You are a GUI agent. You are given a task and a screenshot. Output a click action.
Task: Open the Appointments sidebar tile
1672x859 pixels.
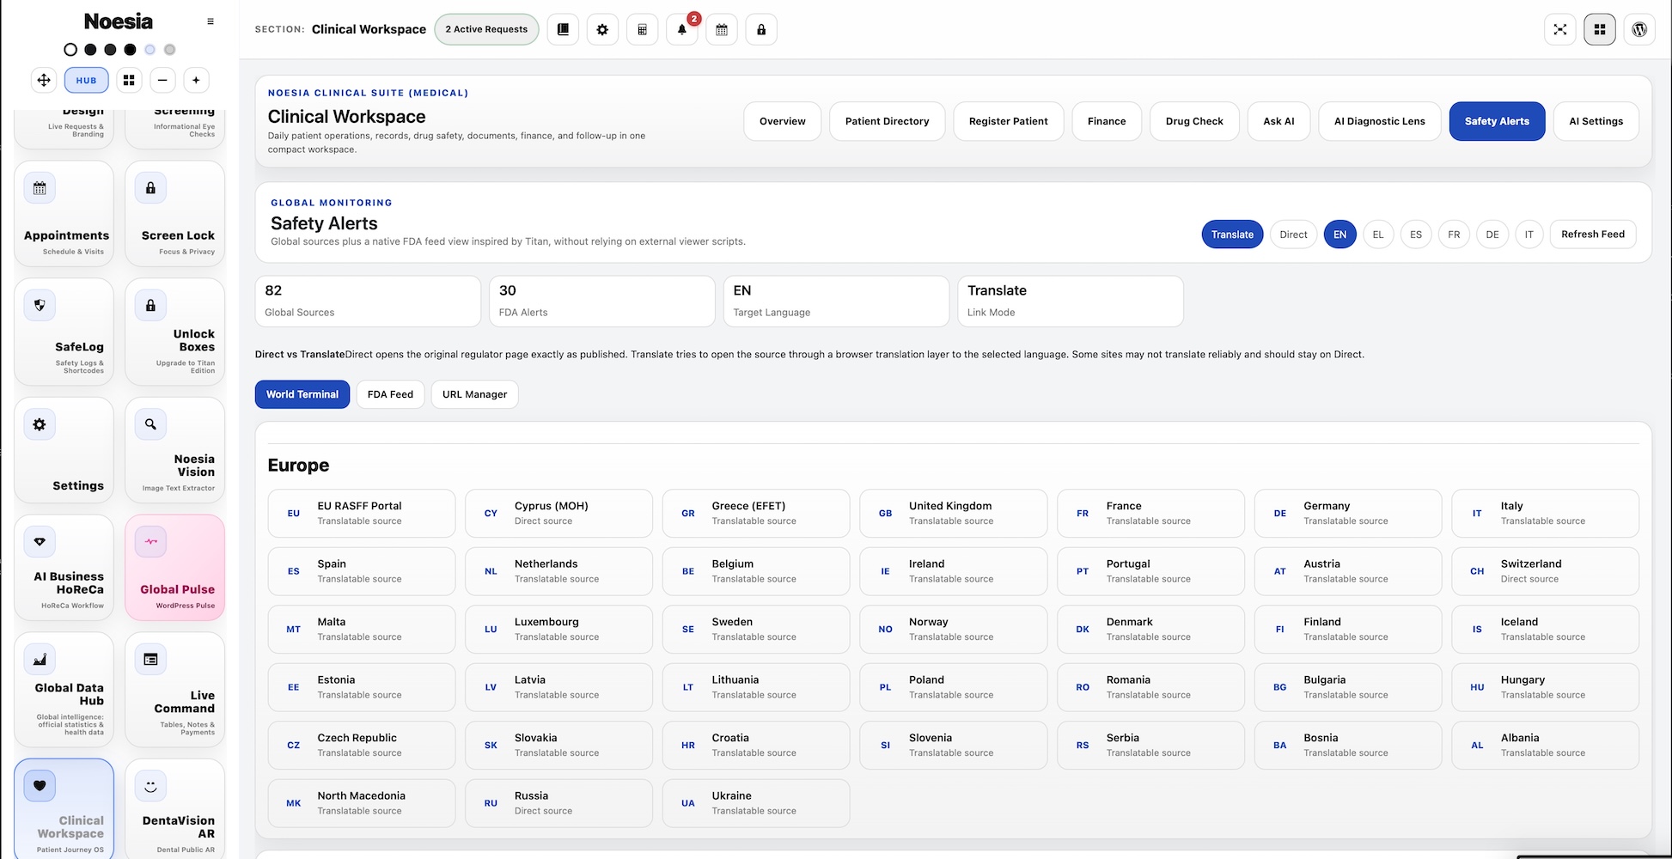[64, 214]
